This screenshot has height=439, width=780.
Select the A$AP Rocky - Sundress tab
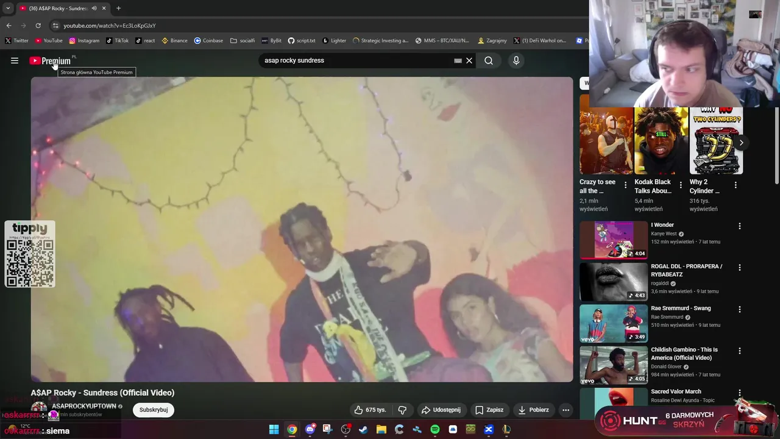[62, 9]
